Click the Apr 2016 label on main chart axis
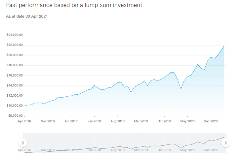Viewport: 238px width, 157px height. 24,121
